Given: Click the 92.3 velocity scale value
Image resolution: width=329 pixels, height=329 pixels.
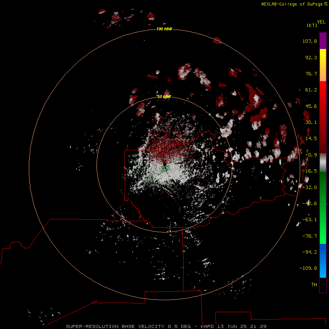Looking at the screenshot, I should point(311,57).
